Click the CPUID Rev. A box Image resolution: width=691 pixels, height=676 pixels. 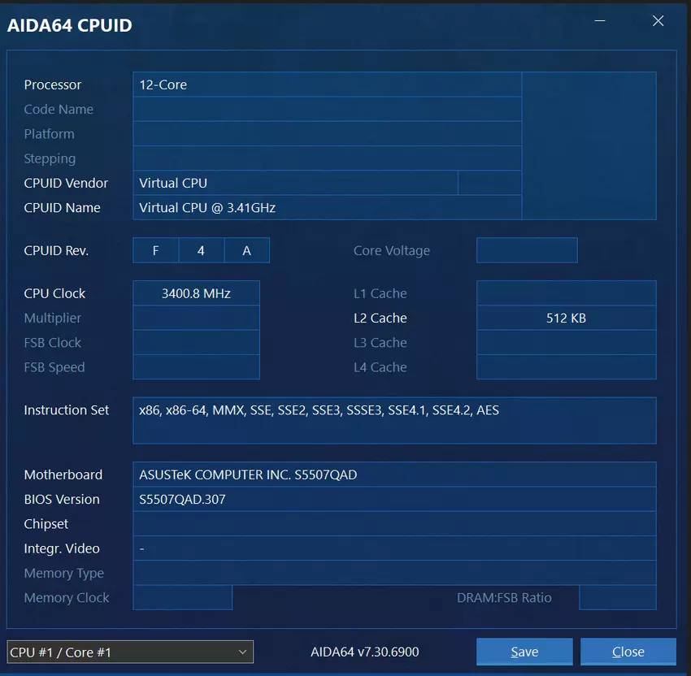tap(246, 250)
